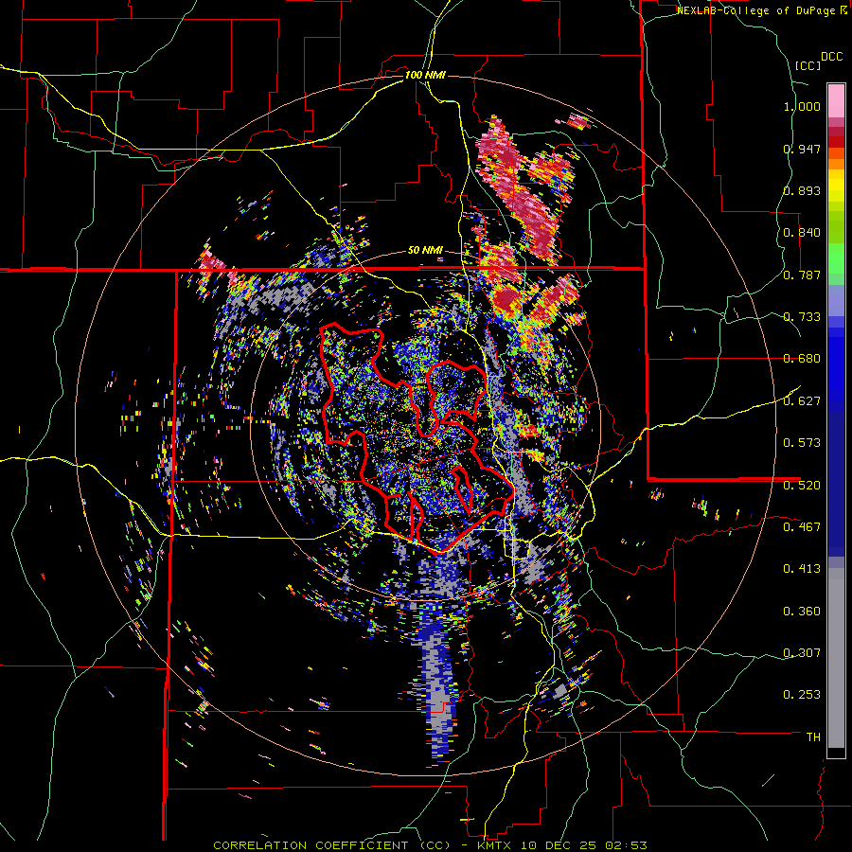Select the 0.840 scale value
The width and height of the screenshot is (852, 852).
802,233
